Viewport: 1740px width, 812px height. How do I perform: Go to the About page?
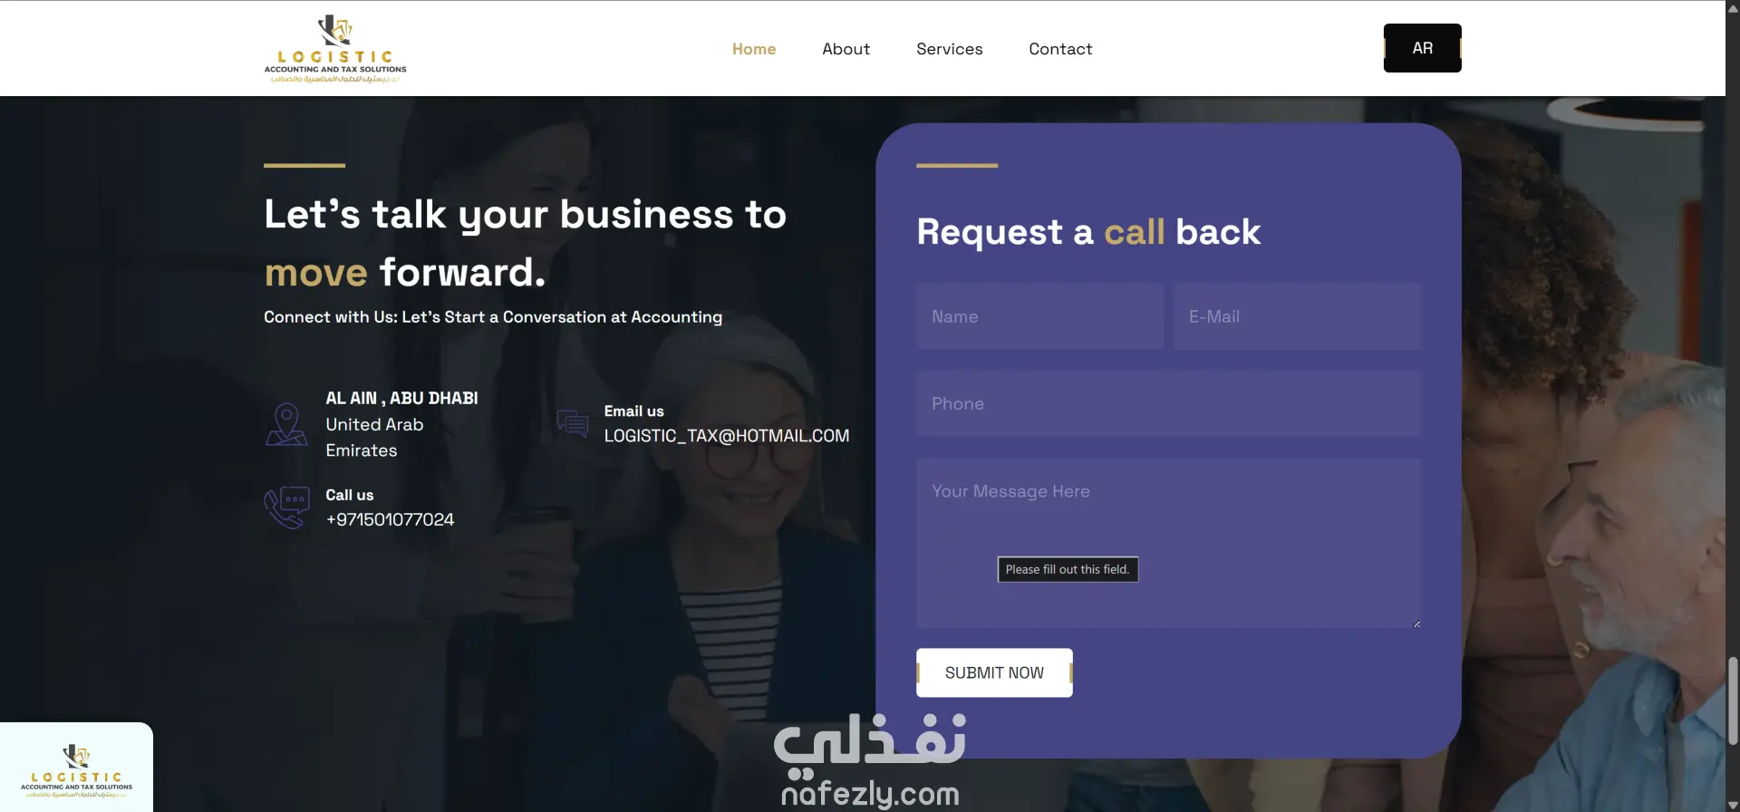[x=846, y=49]
